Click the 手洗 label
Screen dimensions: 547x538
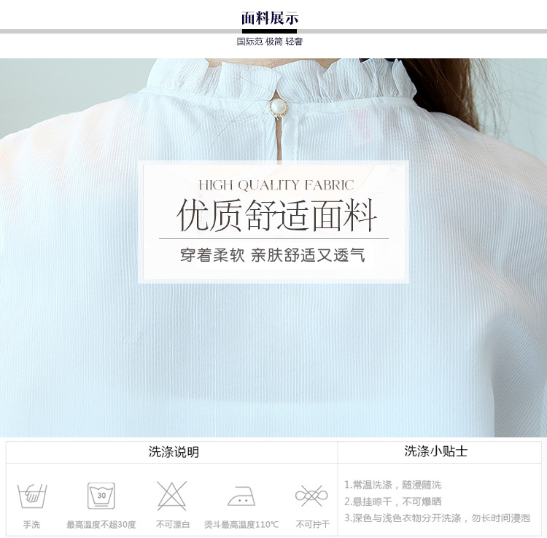pyautogui.click(x=32, y=524)
